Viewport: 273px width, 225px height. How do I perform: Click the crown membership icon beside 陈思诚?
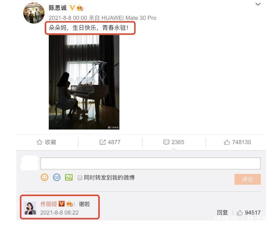(80, 8)
